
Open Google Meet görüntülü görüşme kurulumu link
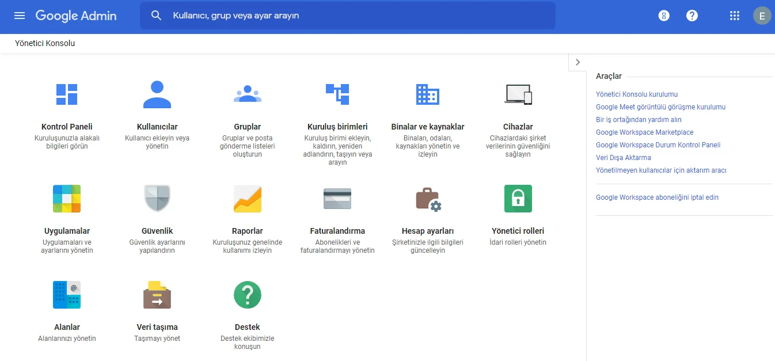[660, 107]
